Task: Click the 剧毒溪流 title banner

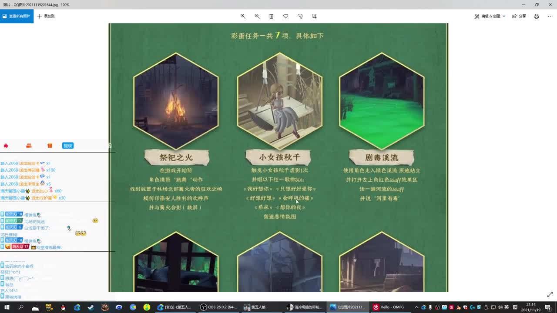Action: 382,157
